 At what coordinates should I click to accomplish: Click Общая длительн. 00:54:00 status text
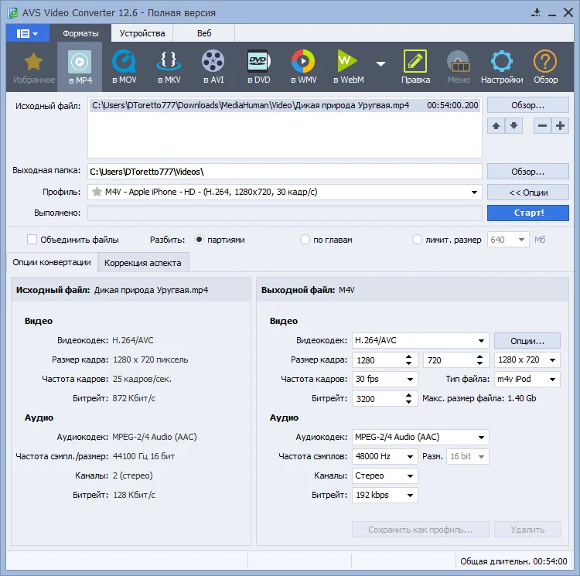[x=513, y=561]
